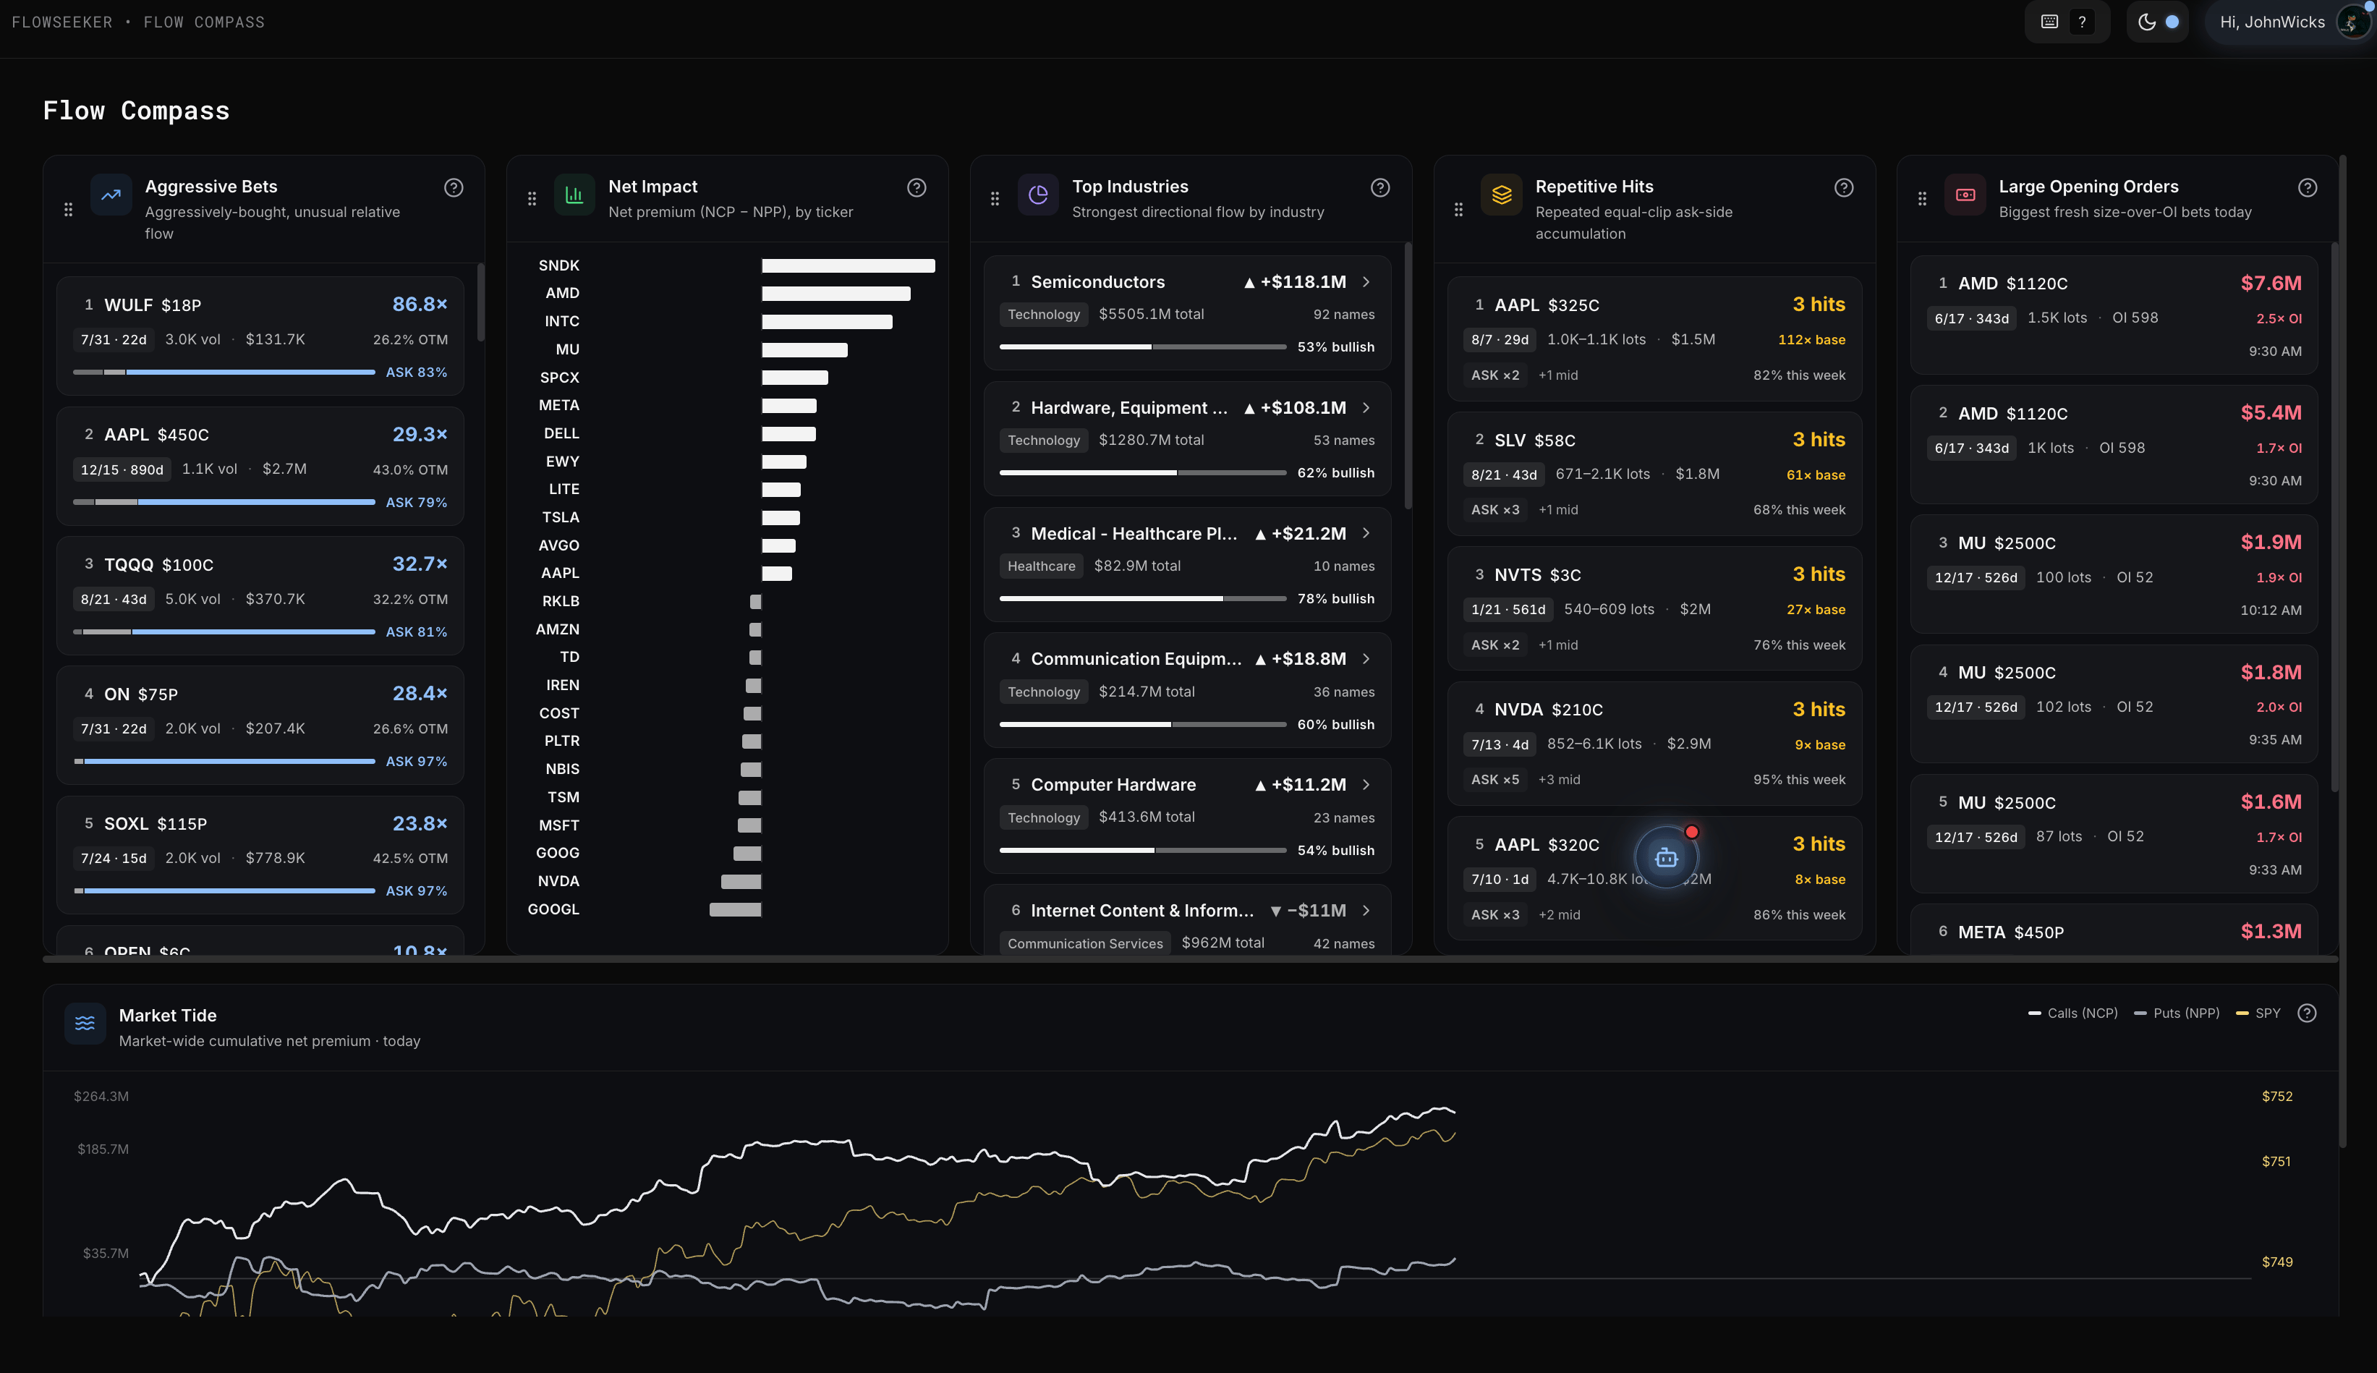Click the 12/15 · 890d expiry badge

[122, 469]
